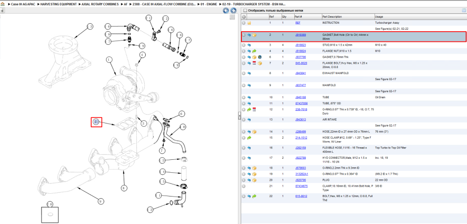Sort by 'Usage' column header
Viewport: 467px width, 224px height.
pos(420,17)
